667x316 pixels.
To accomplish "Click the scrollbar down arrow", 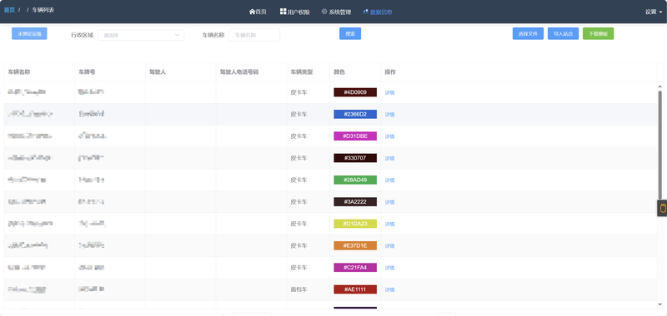I will point(660,304).
